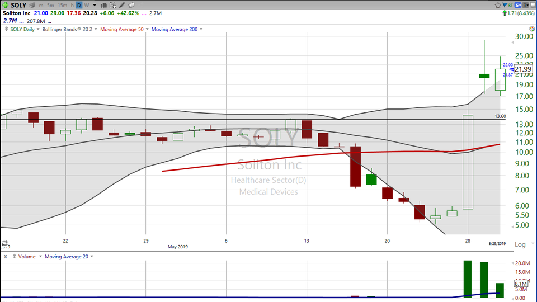
Task: Expand the Volume indicator dropdown
Action: pyautogui.click(x=40, y=257)
